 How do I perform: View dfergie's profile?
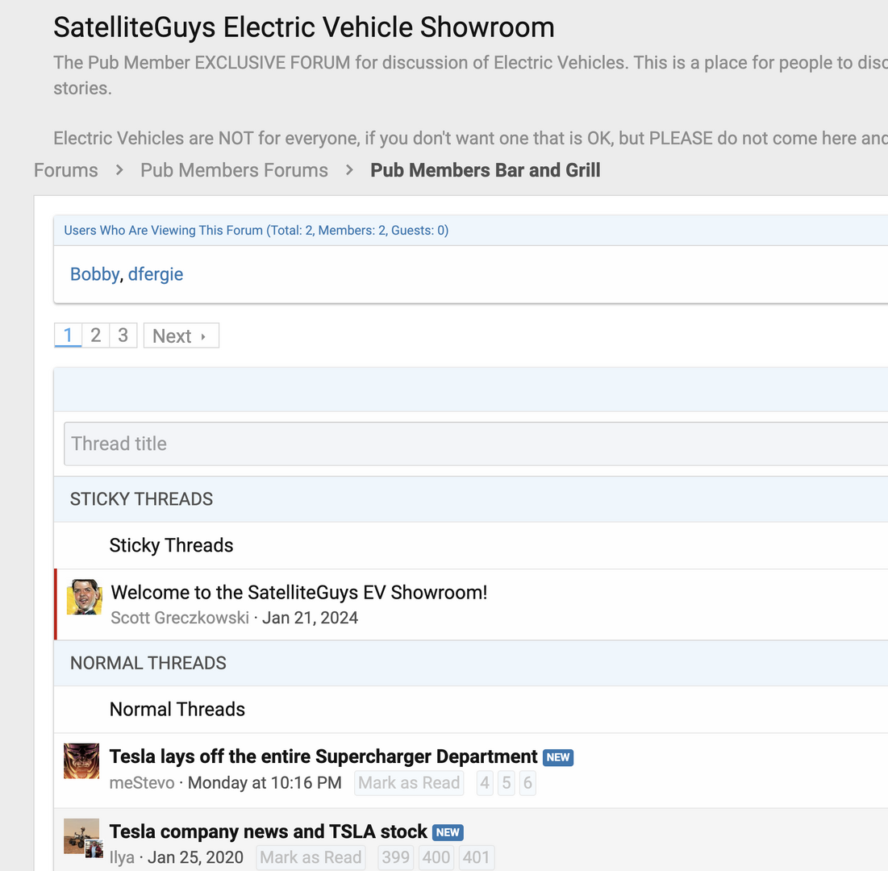point(156,274)
